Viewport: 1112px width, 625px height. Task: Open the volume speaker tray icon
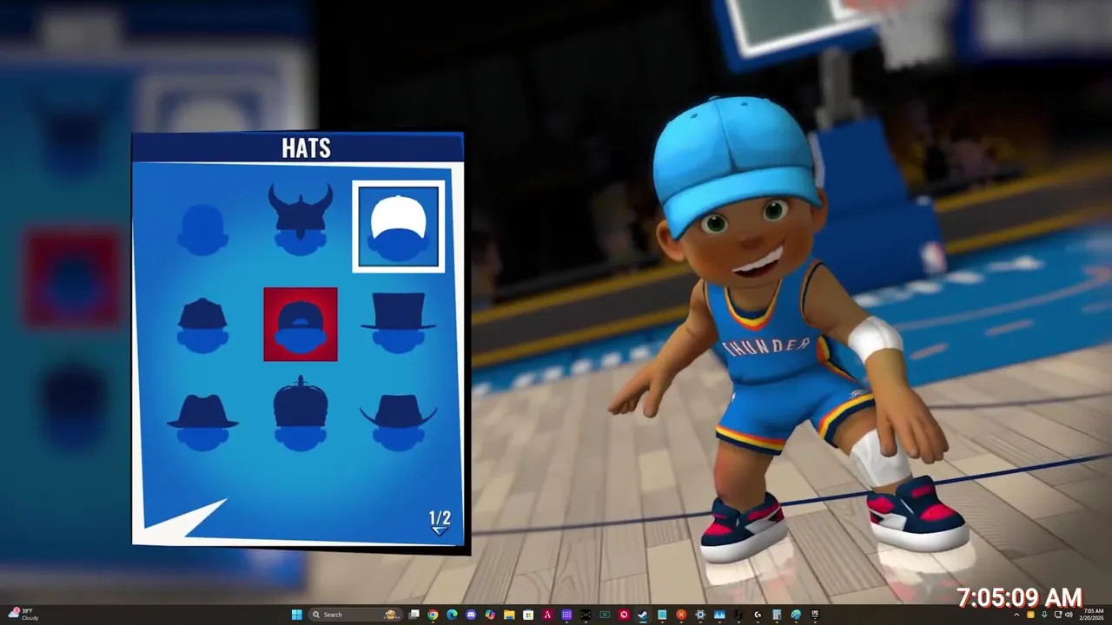pyautogui.click(x=1069, y=615)
